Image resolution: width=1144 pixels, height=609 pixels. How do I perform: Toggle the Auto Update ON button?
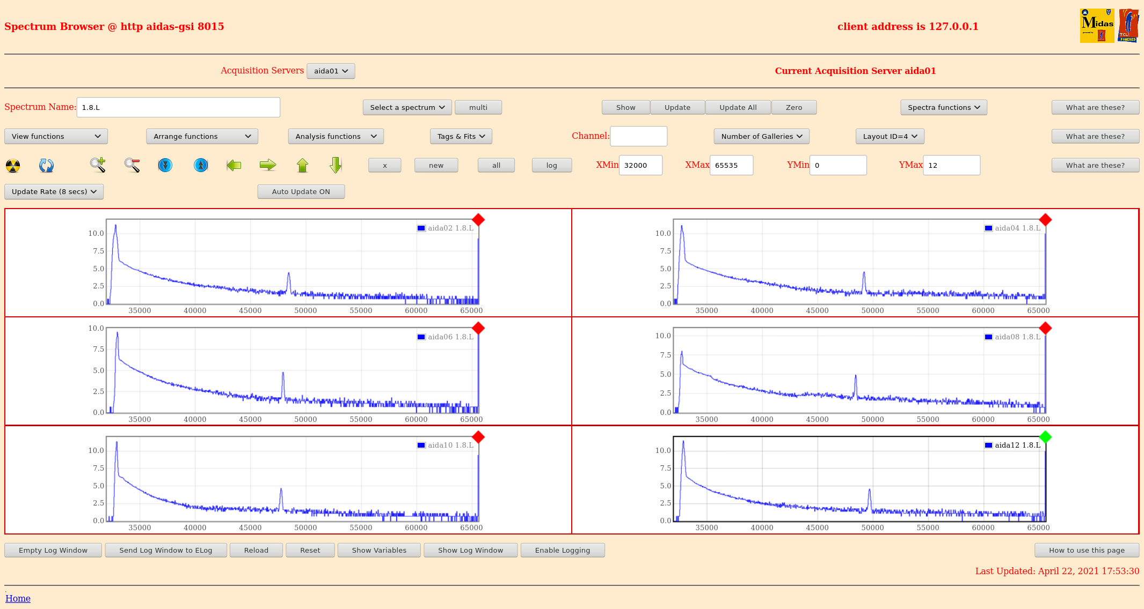[301, 191]
